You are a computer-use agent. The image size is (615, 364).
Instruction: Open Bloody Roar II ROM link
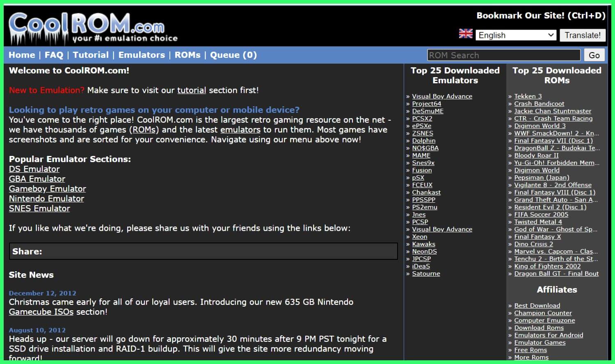coord(536,156)
